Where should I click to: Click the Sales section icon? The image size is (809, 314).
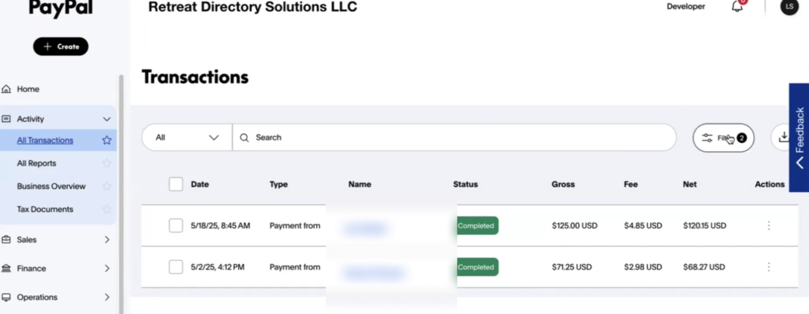coord(6,239)
